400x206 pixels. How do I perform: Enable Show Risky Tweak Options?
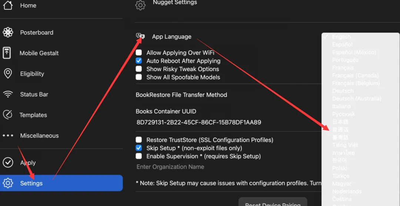[139, 69]
